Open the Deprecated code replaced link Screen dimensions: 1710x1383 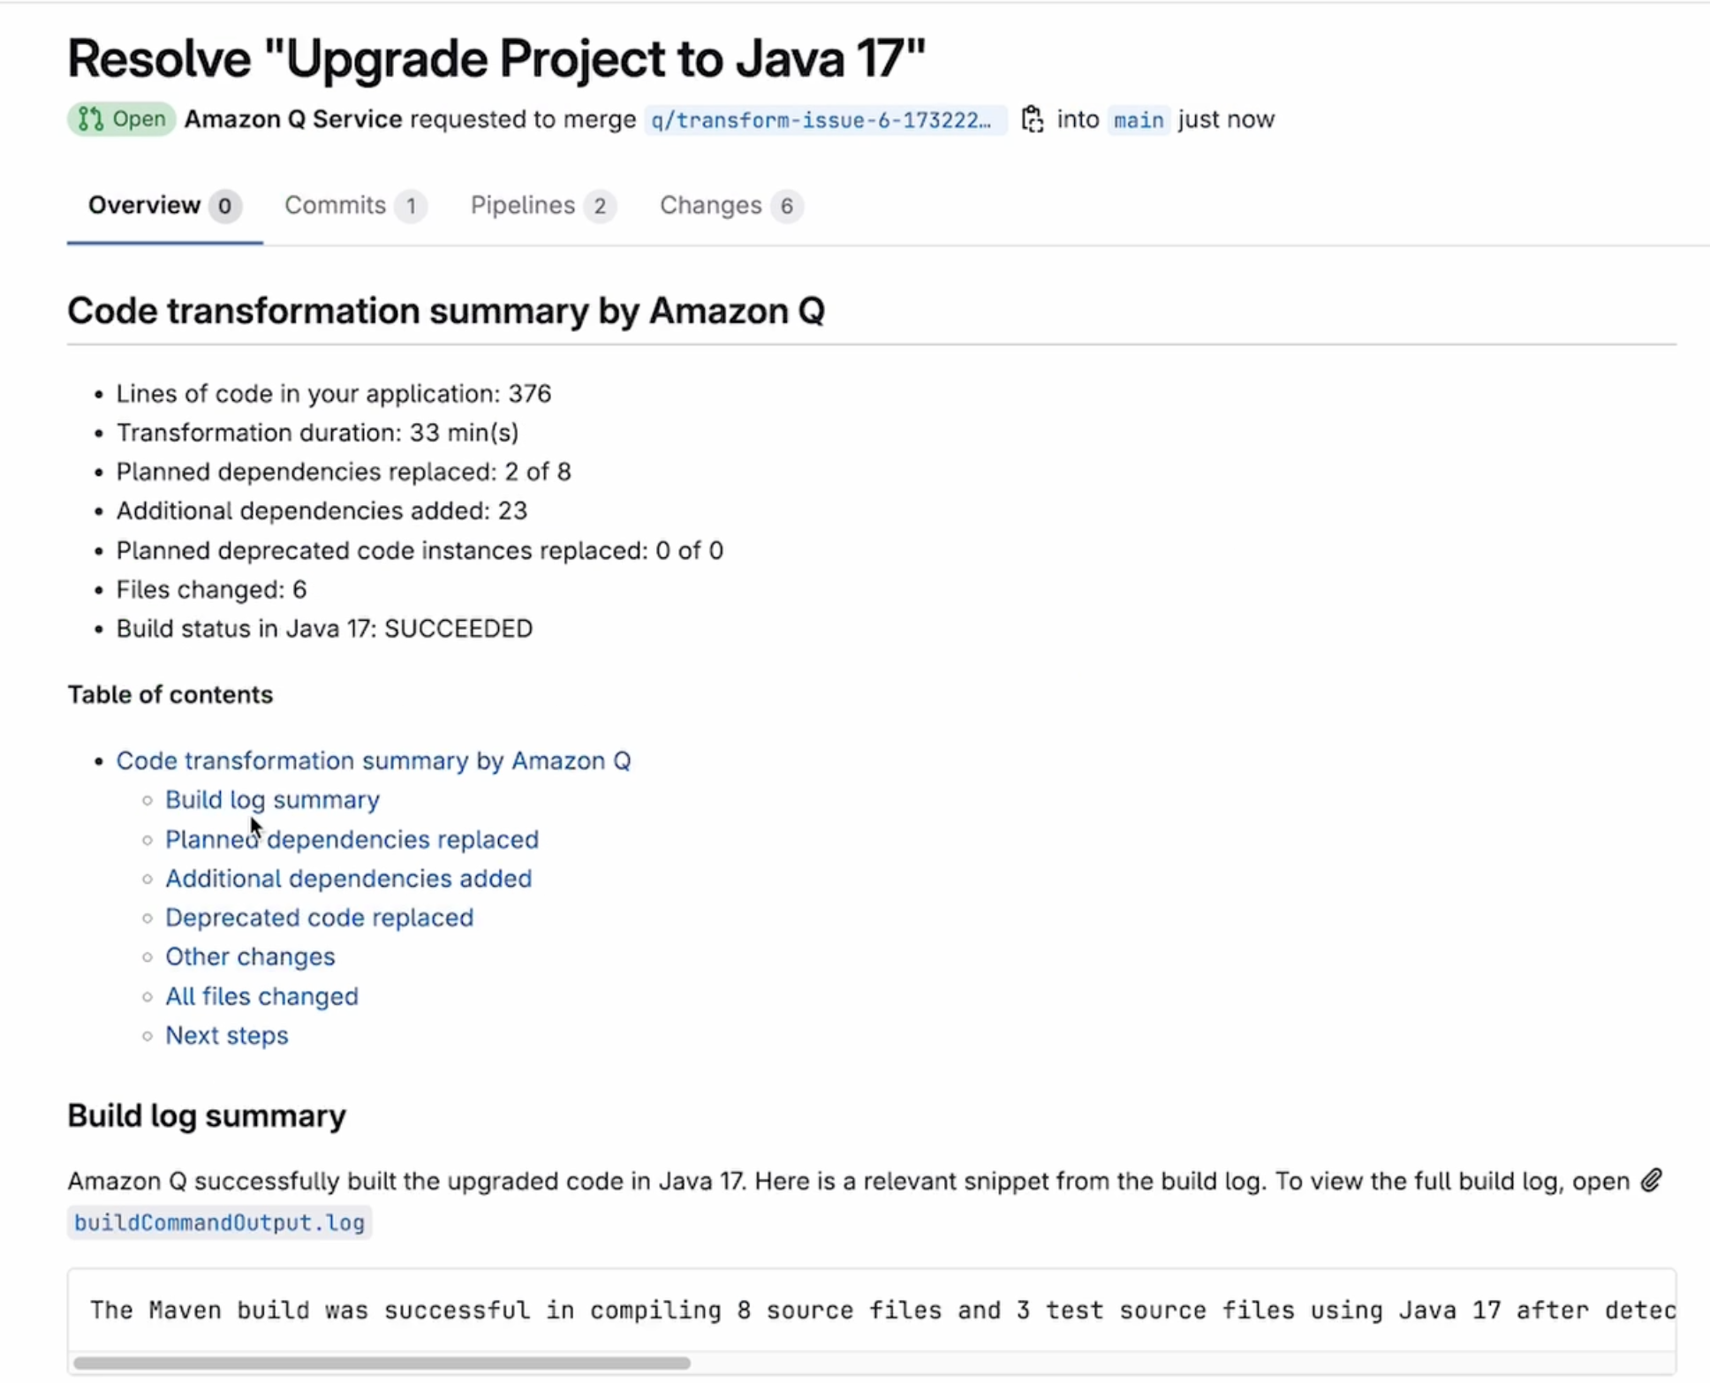[x=319, y=918]
